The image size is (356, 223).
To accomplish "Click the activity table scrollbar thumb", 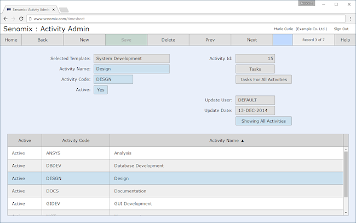I will click(346, 174).
